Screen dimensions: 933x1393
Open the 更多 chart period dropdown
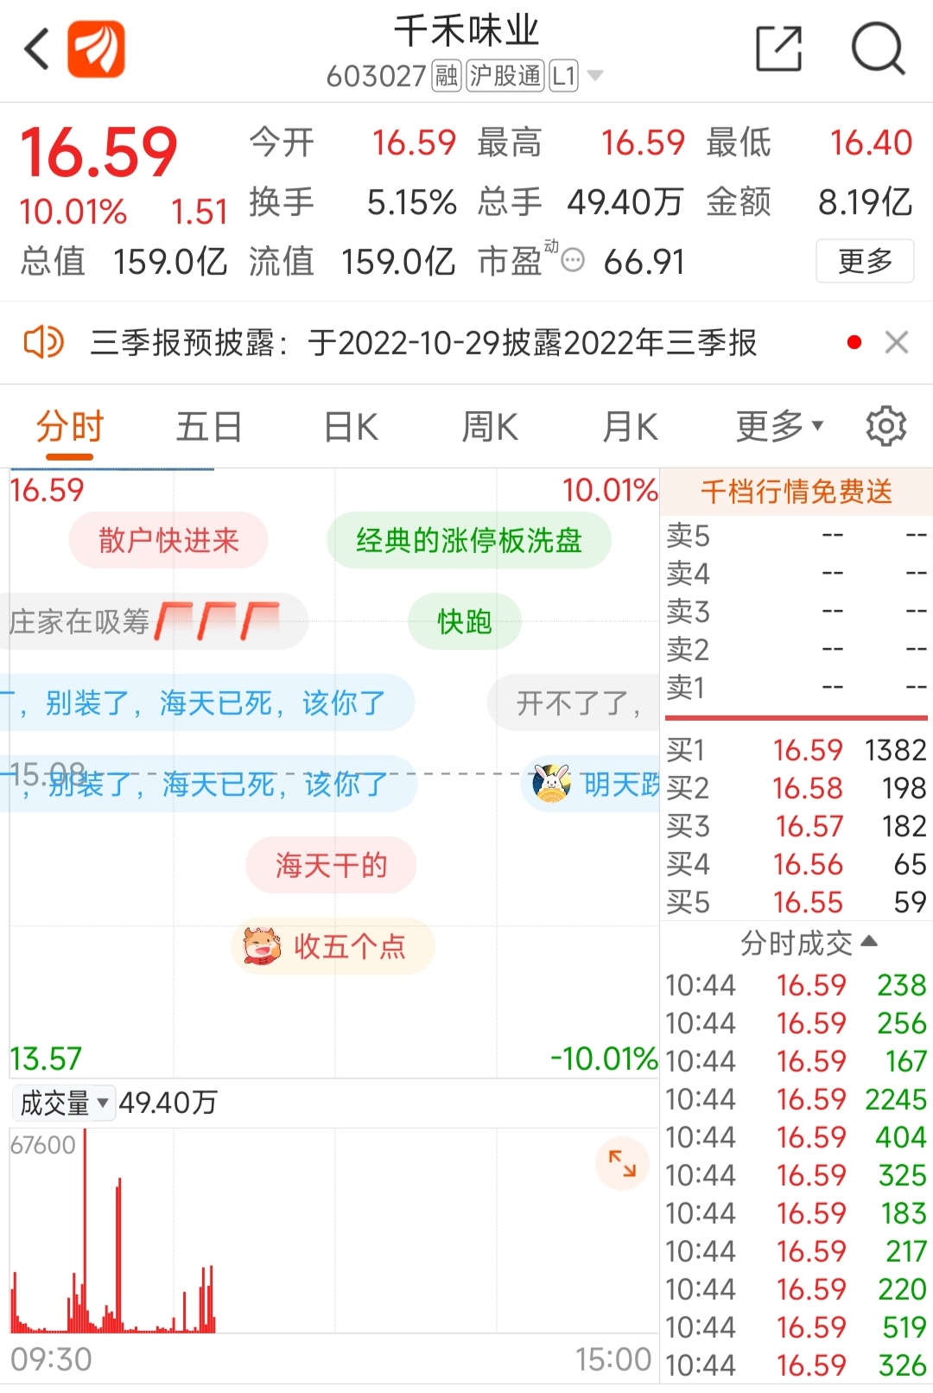click(x=779, y=426)
